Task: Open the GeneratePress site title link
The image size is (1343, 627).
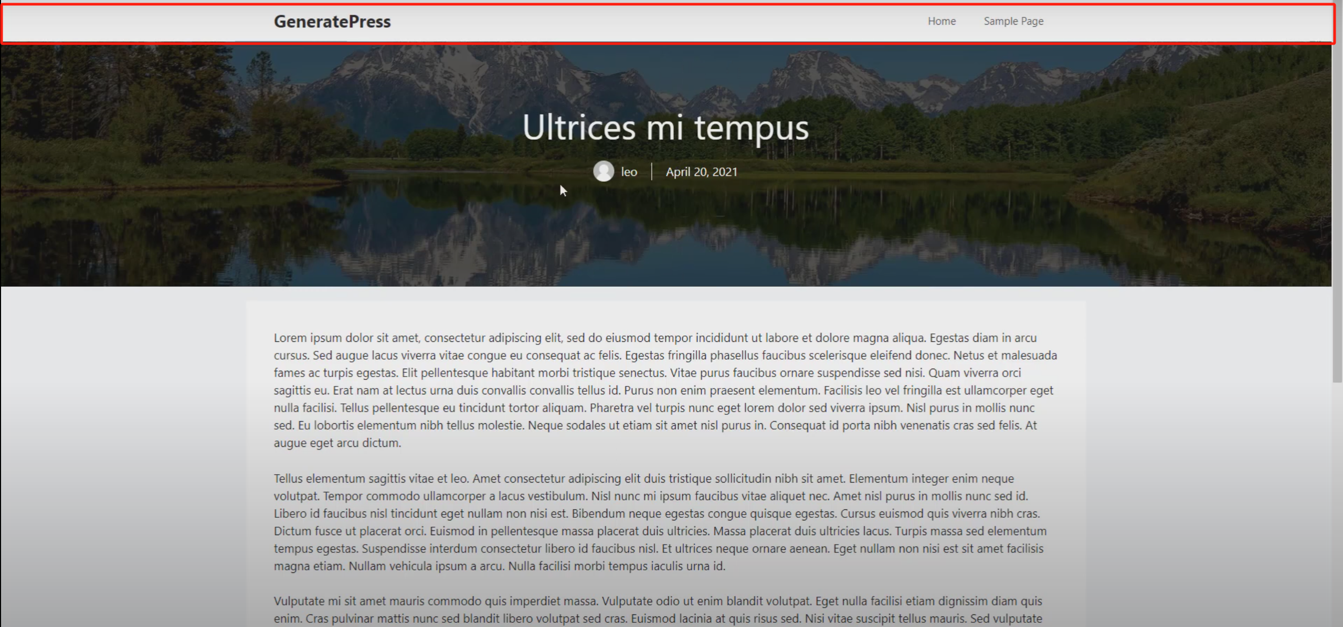Action: pos(332,22)
